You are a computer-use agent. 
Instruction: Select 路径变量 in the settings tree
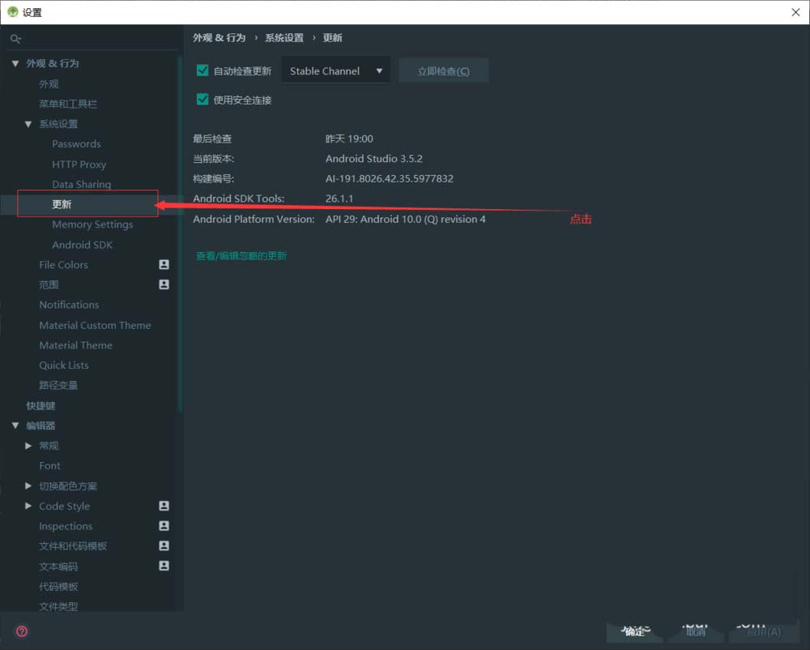click(58, 385)
